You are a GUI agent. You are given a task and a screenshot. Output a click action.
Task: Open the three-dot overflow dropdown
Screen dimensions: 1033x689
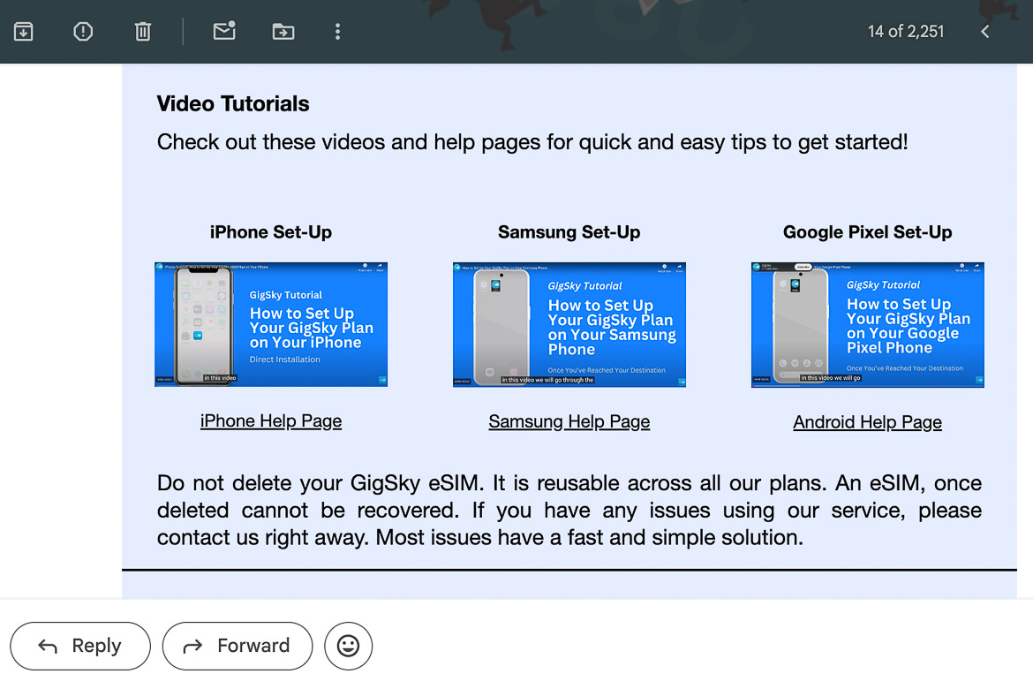pyautogui.click(x=337, y=31)
